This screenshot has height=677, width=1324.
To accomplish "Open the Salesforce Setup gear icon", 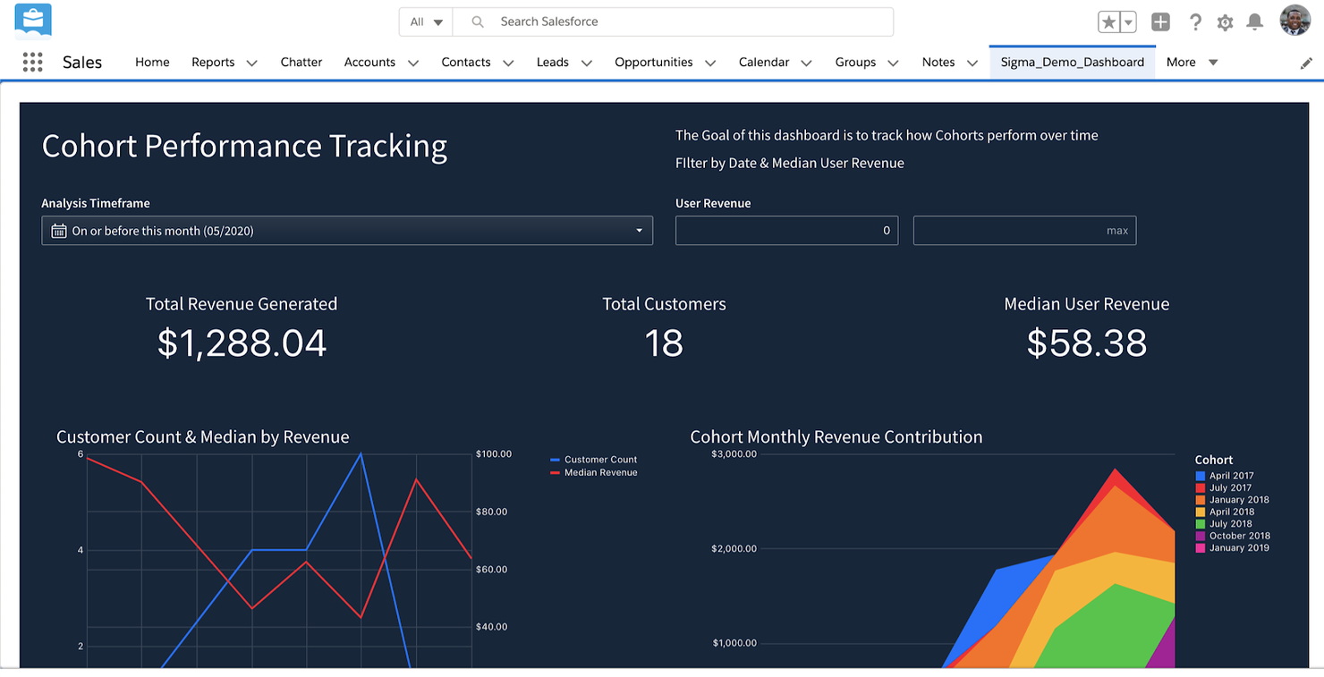I will [x=1225, y=21].
